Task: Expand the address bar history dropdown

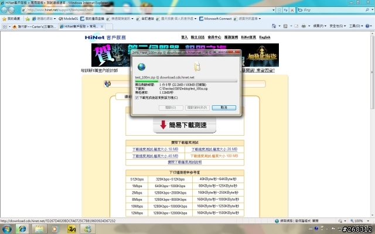Action: pyautogui.click(x=274, y=10)
